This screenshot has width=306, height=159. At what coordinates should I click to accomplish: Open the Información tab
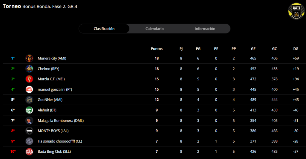tap(205, 29)
